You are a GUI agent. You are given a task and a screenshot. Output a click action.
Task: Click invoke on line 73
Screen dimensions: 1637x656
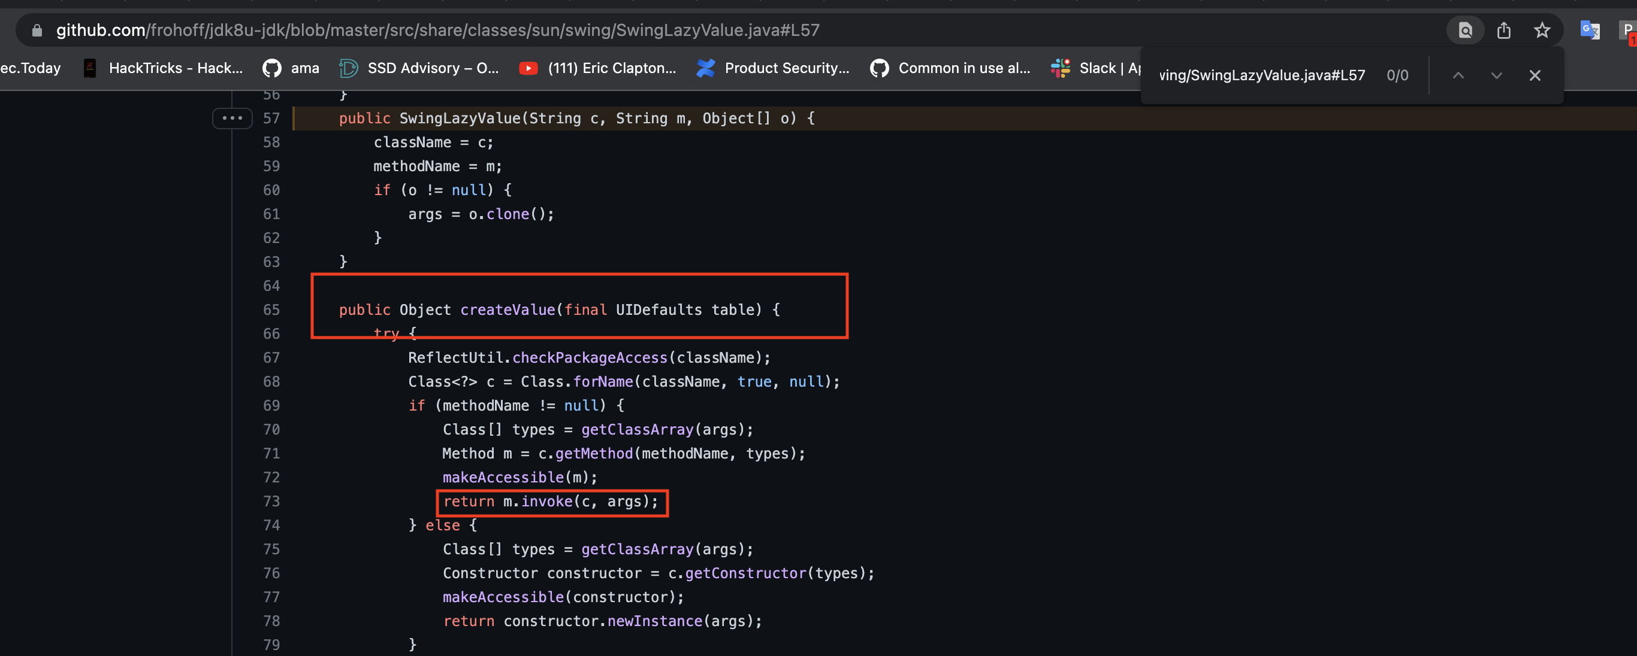(547, 501)
